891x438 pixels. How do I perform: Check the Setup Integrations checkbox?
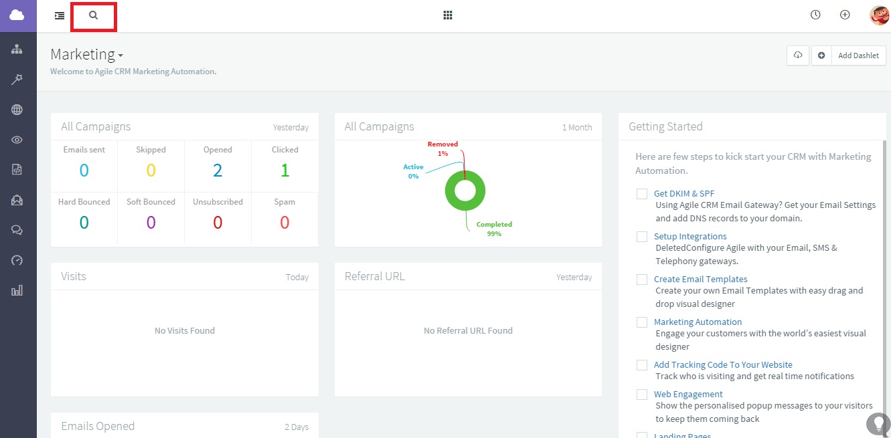coord(642,237)
